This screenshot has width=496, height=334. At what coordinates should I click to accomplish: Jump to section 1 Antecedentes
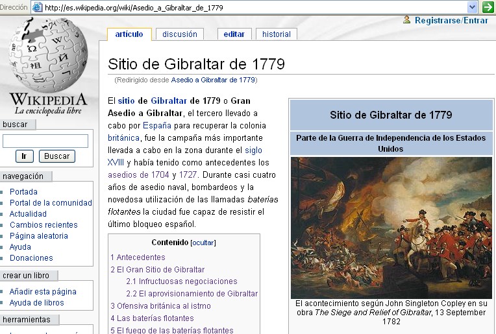point(138,257)
